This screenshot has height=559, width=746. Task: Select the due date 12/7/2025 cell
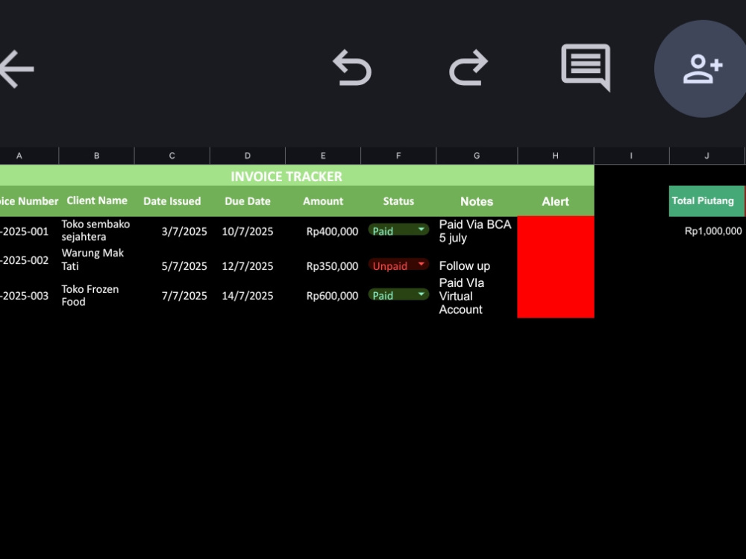pos(248,260)
